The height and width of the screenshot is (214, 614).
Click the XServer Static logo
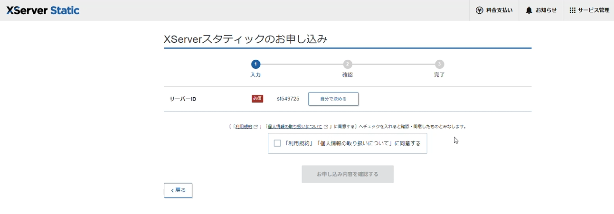[x=43, y=10]
